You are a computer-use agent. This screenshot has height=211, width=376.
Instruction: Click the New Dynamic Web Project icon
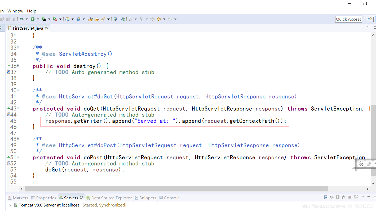click(68, 19)
